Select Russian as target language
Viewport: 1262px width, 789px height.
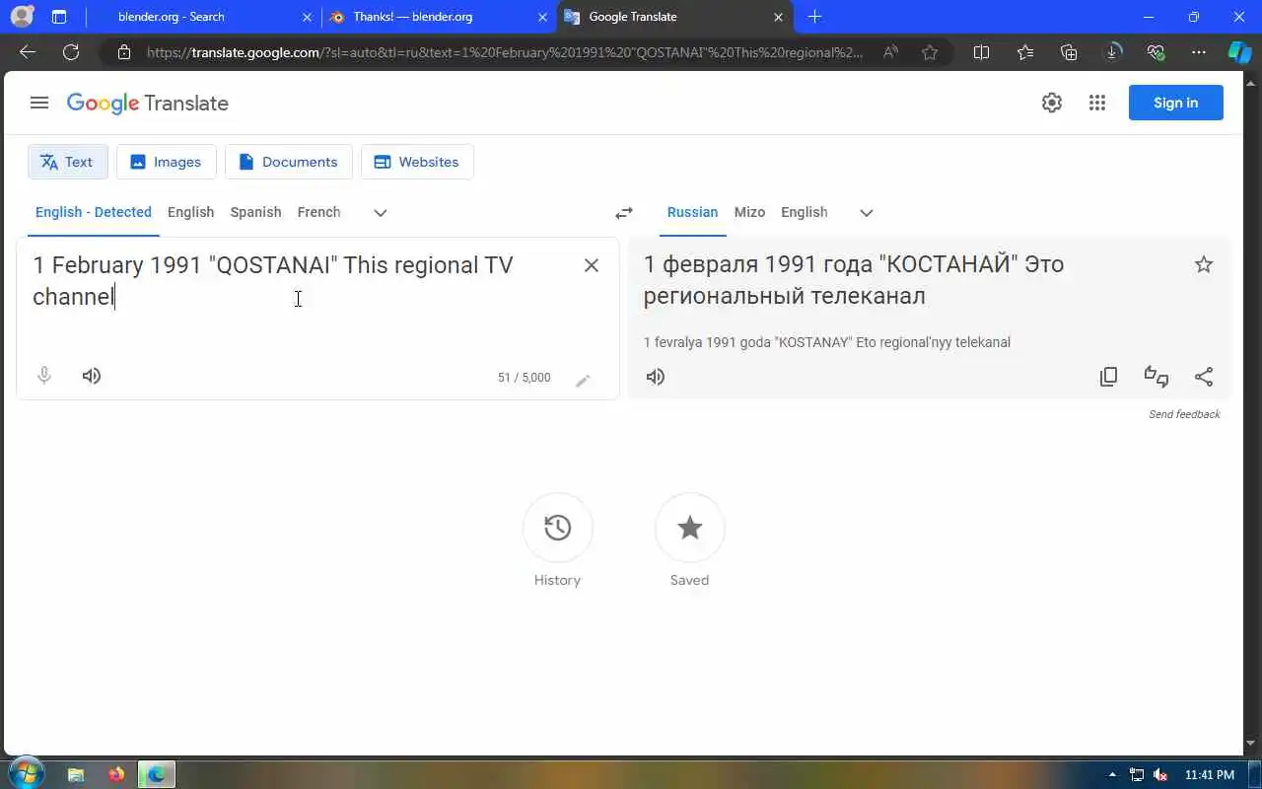(x=692, y=212)
